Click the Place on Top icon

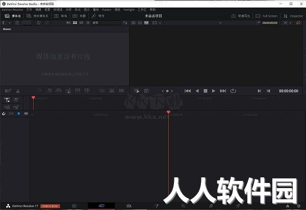point(78,91)
